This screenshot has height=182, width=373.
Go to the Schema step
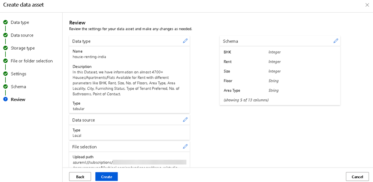[18, 87]
